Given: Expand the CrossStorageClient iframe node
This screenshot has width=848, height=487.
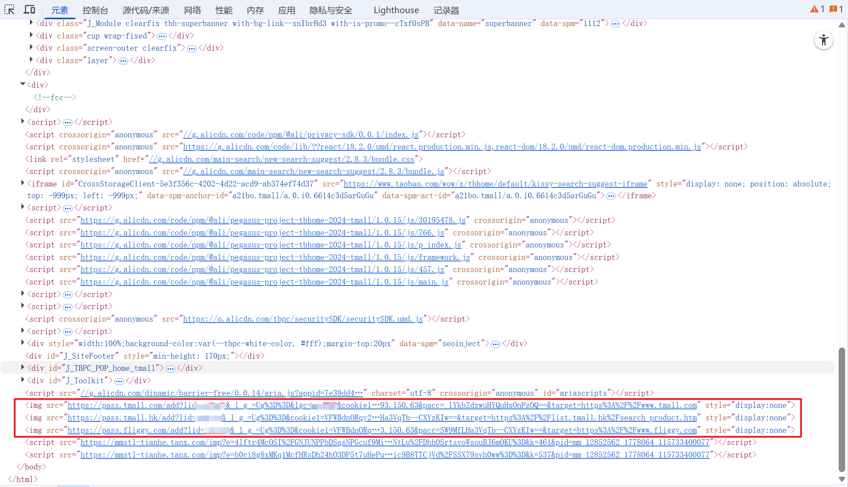Looking at the screenshot, I should (23, 183).
